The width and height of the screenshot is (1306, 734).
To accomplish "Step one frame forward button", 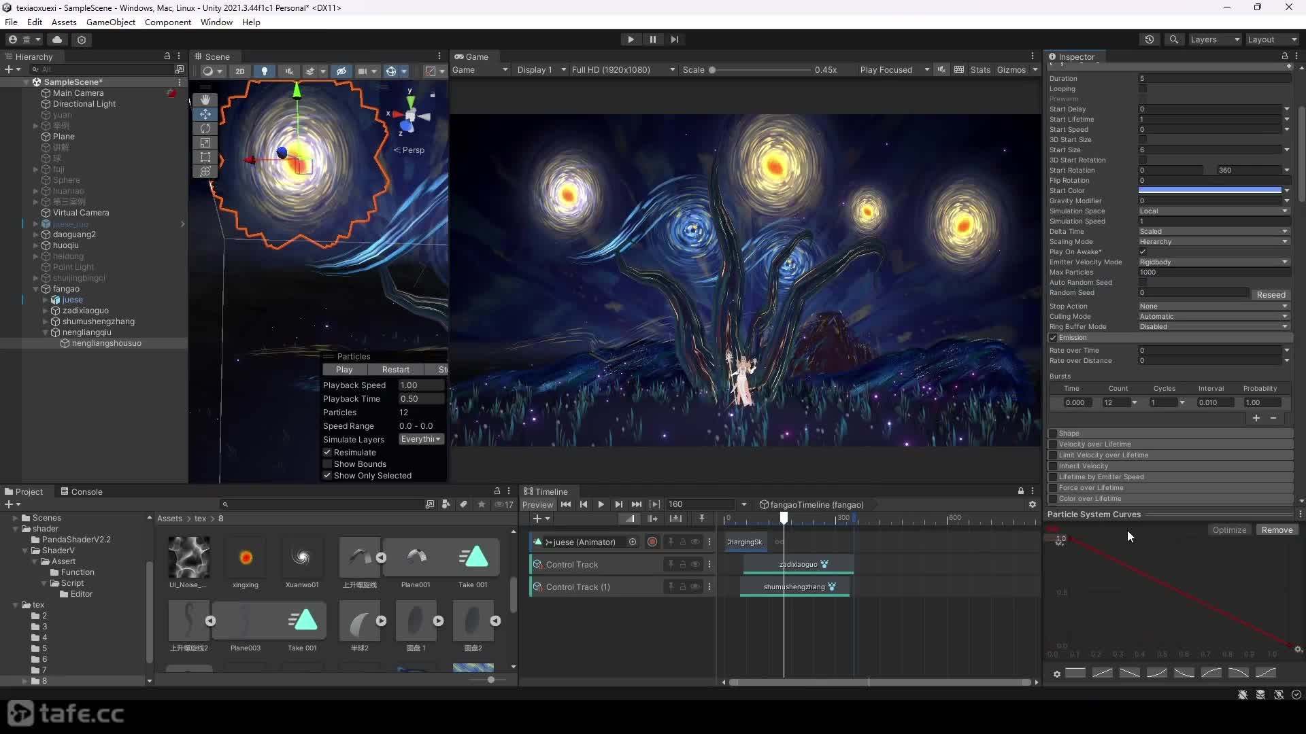I will click(674, 39).
